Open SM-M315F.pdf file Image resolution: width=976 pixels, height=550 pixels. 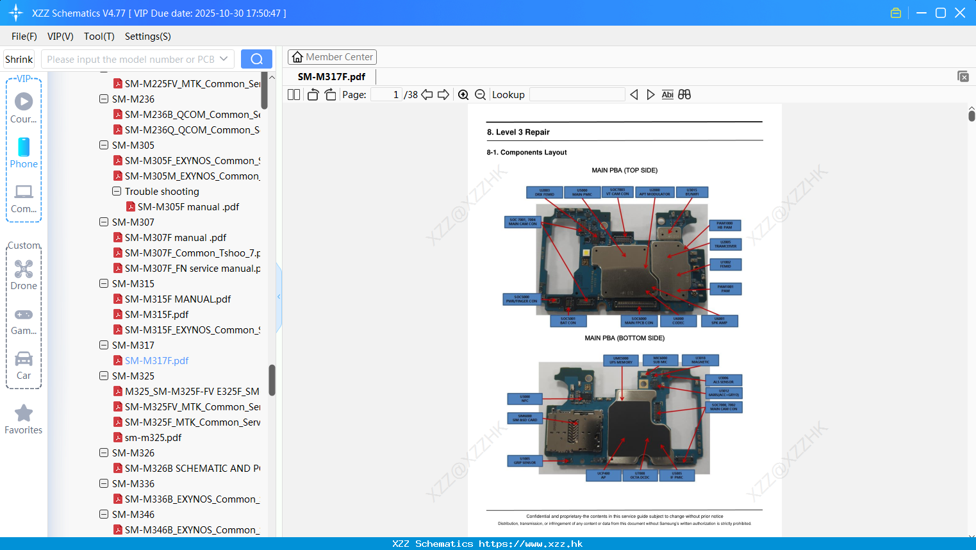[x=156, y=314]
